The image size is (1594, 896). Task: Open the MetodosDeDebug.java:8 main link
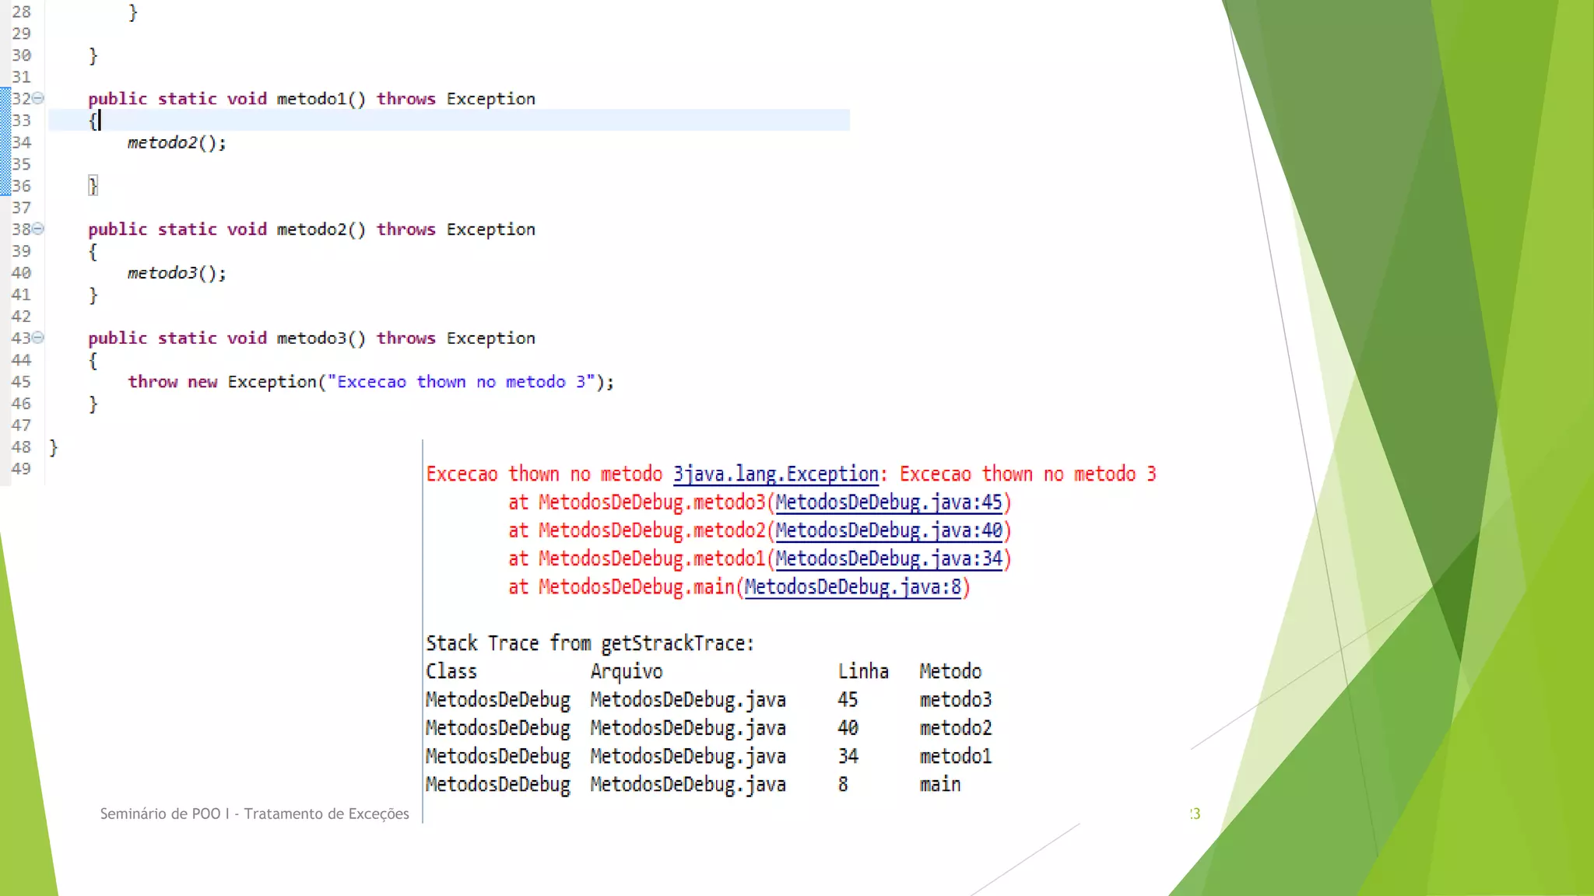tap(852, 586)
